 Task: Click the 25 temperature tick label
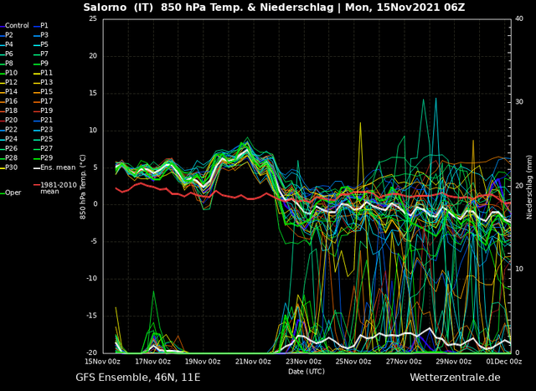[x=93, y=18]
